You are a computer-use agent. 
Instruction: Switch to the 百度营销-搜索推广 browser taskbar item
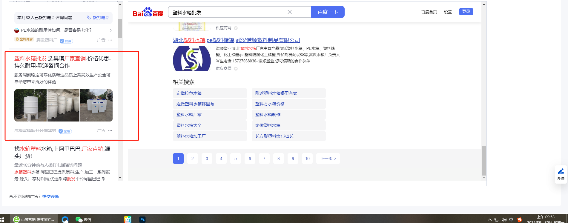tap(34, 219)
